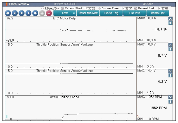Image resolution: width=178 pixels, height=123 pixels.
Task: Click the cursor A marker line
Action: (136, 75)
